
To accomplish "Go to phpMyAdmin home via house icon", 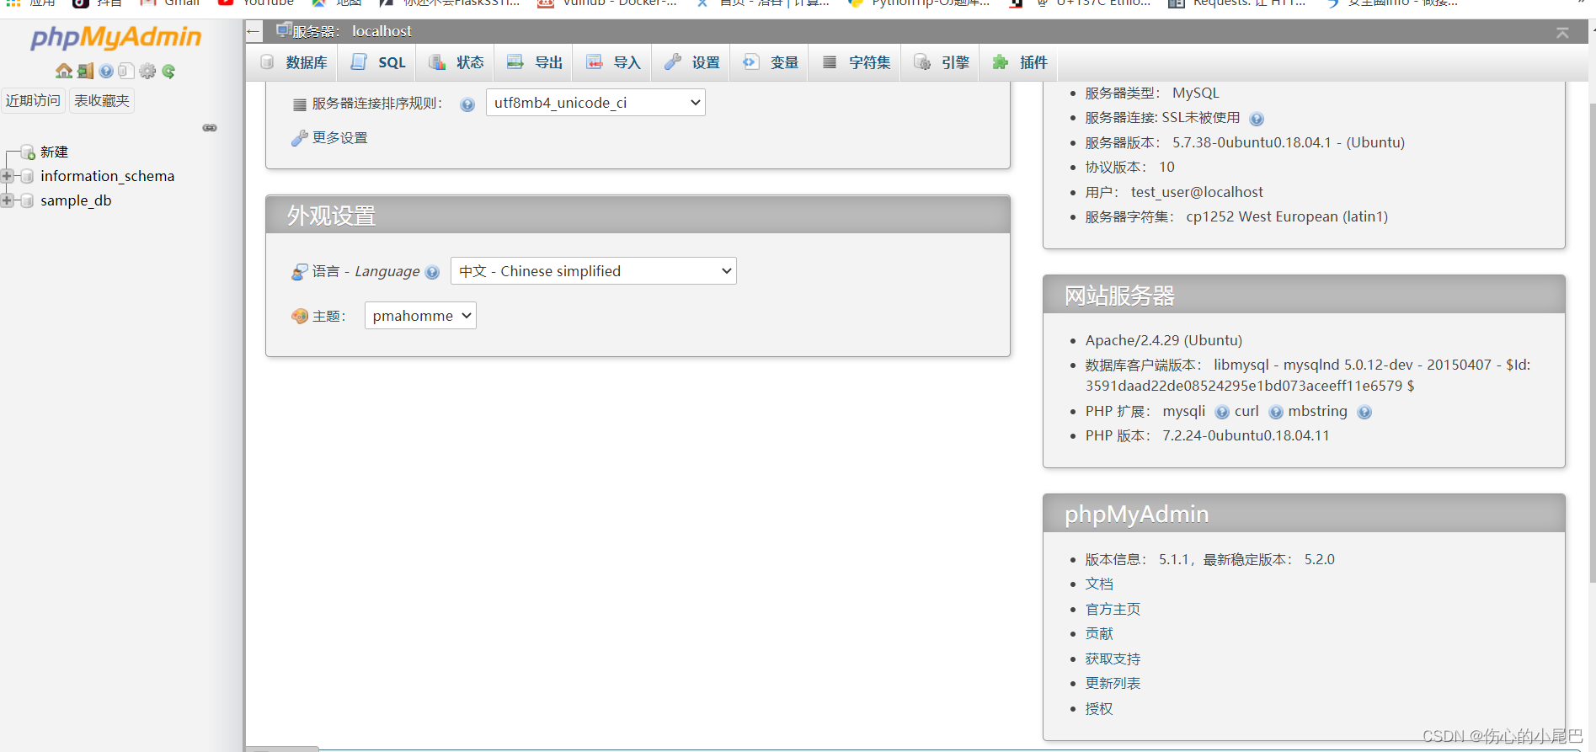I will pos(64,71).
